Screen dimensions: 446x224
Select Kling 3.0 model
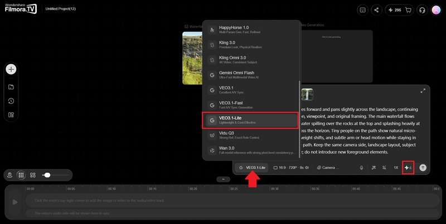250,44
